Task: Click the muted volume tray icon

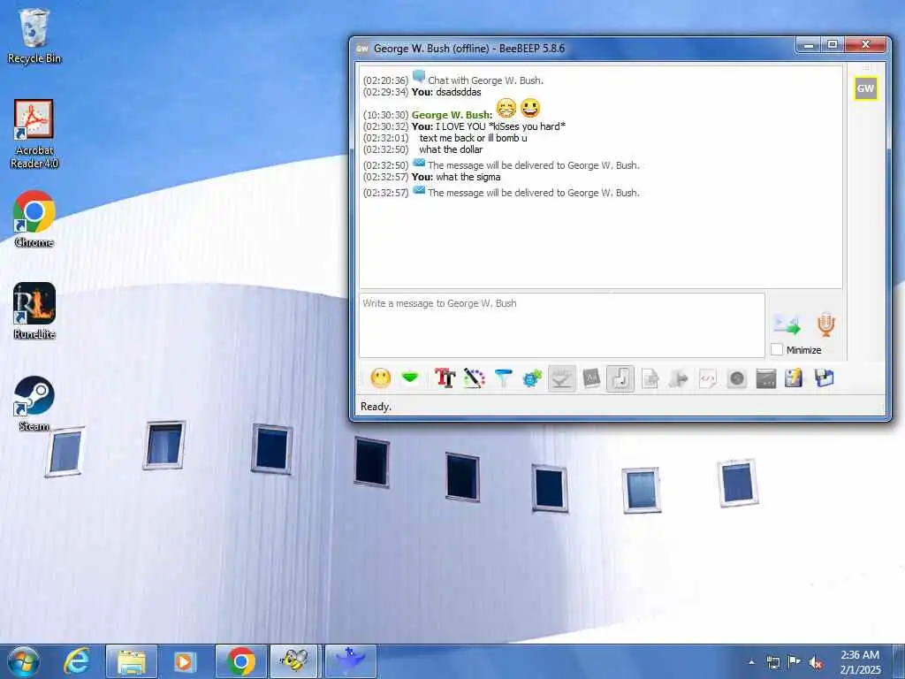Action: coord(816,662)
